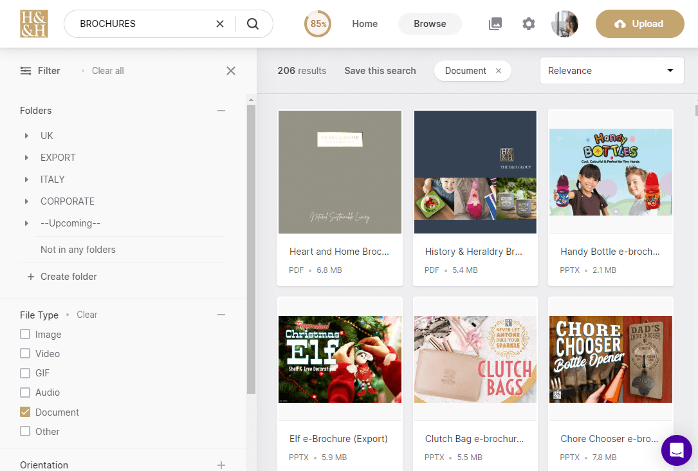Image resolution: width=698 pixels, height=471 pixels.
Task: Open the Relevance sort dropdown
Action: [612, 70]
